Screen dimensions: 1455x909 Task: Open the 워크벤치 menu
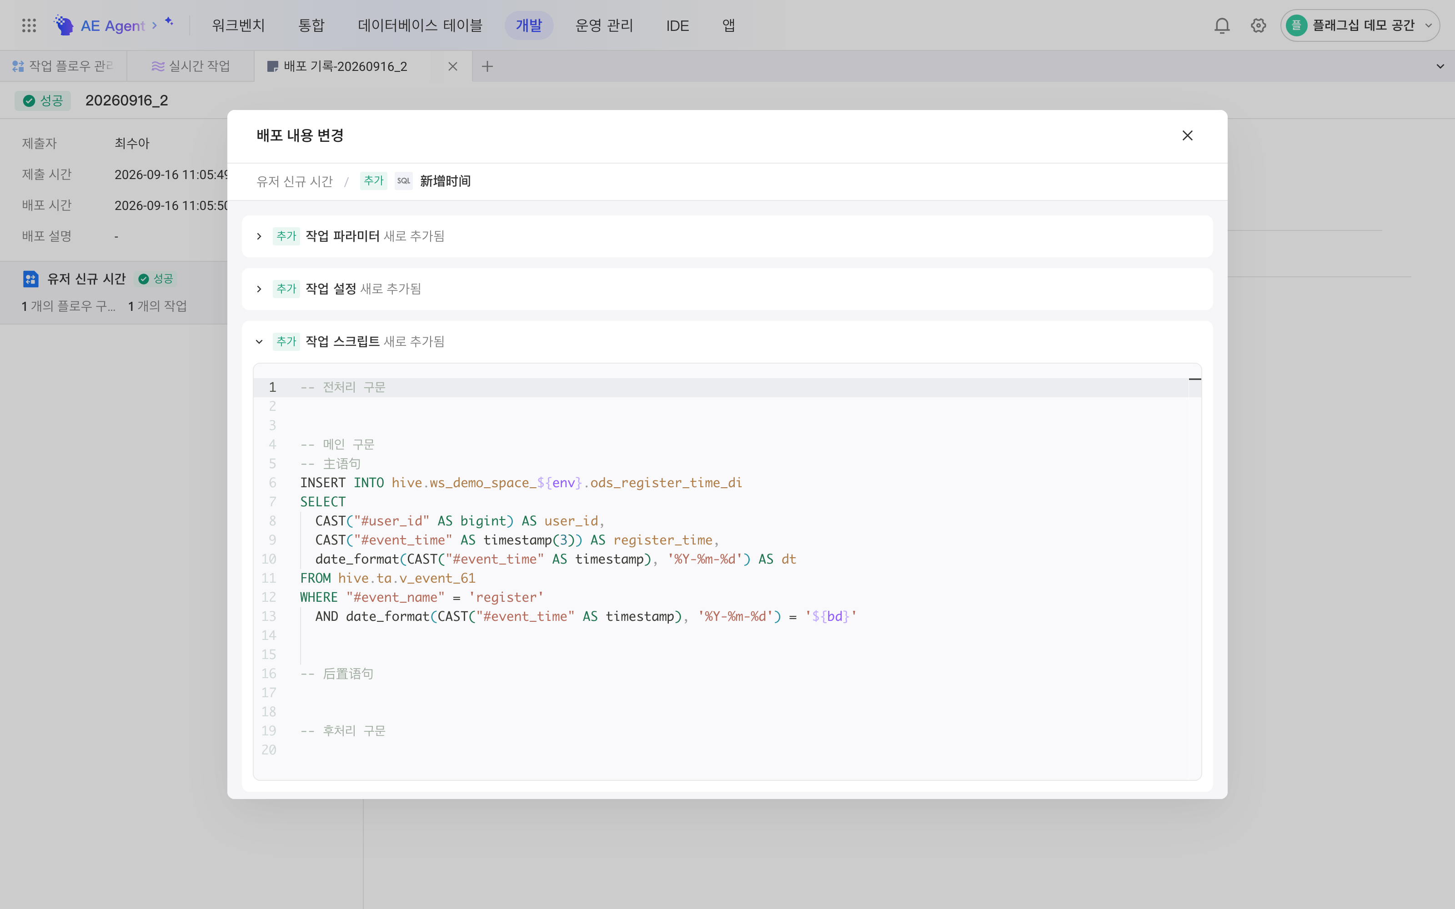pos(238,25)
